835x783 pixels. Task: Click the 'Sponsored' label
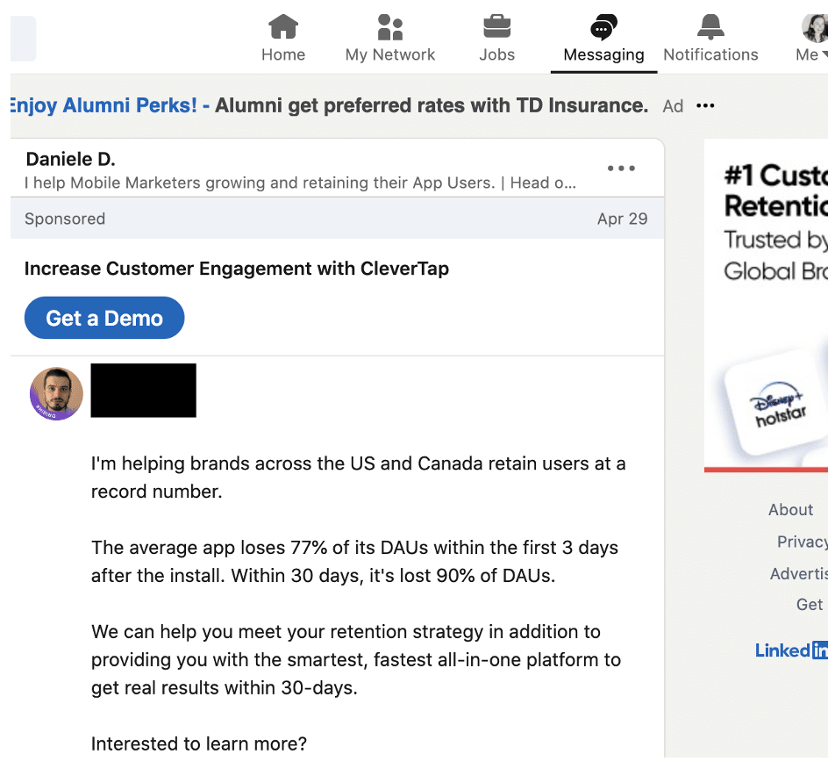(x=65, y=219)
